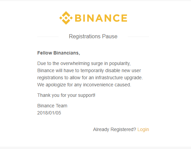
Task: Click the Already Registered? text
Action: 114,129
